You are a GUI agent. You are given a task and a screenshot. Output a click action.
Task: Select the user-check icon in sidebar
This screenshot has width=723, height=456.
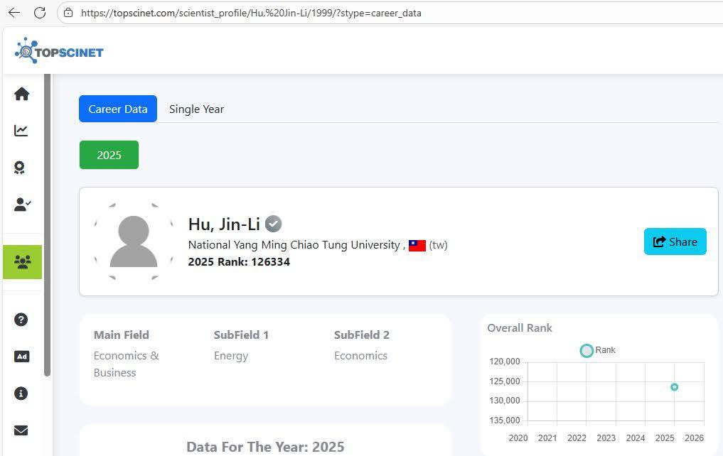click(x=22, y=205)
